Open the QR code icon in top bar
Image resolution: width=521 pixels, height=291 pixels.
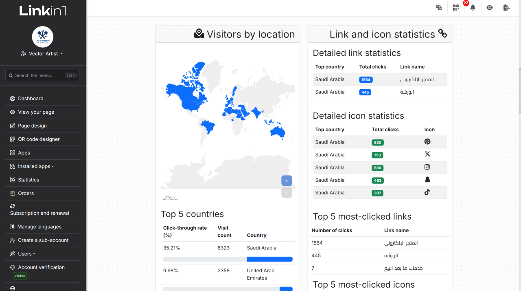456,7
